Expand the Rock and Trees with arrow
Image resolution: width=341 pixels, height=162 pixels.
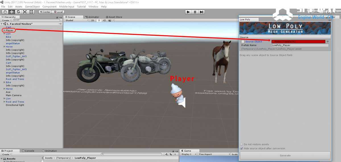4,102
